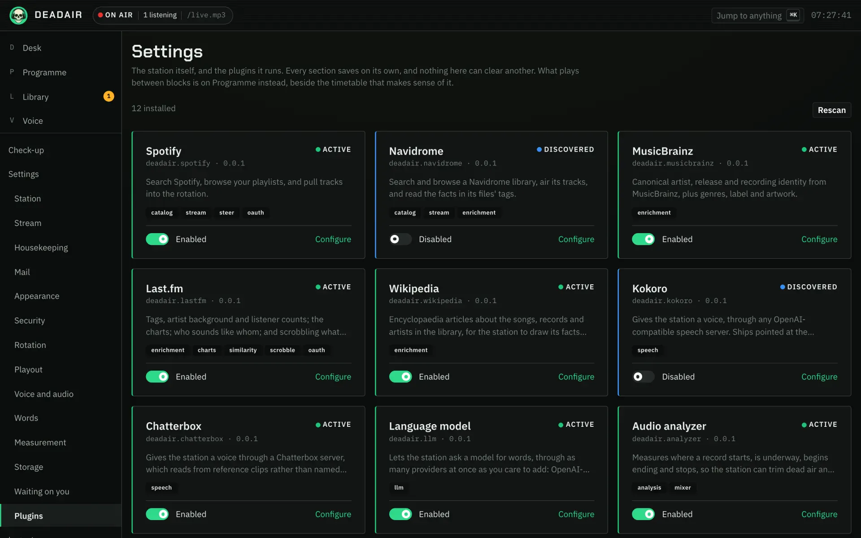Viewport: 861px width, 538px height.
Task: Configure the Last.fm plugin
Action: 333,377
